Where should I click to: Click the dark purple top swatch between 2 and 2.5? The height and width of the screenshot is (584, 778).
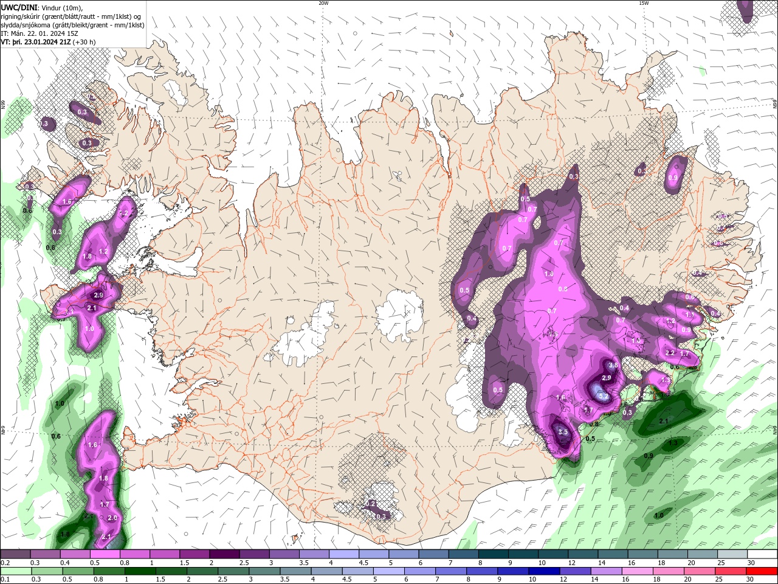(x=224, y=554)
